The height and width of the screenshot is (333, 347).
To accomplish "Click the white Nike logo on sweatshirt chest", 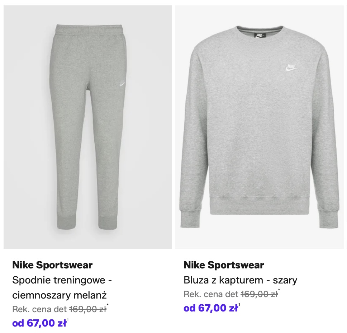I will pyautogui.click(x=290, y=67).
